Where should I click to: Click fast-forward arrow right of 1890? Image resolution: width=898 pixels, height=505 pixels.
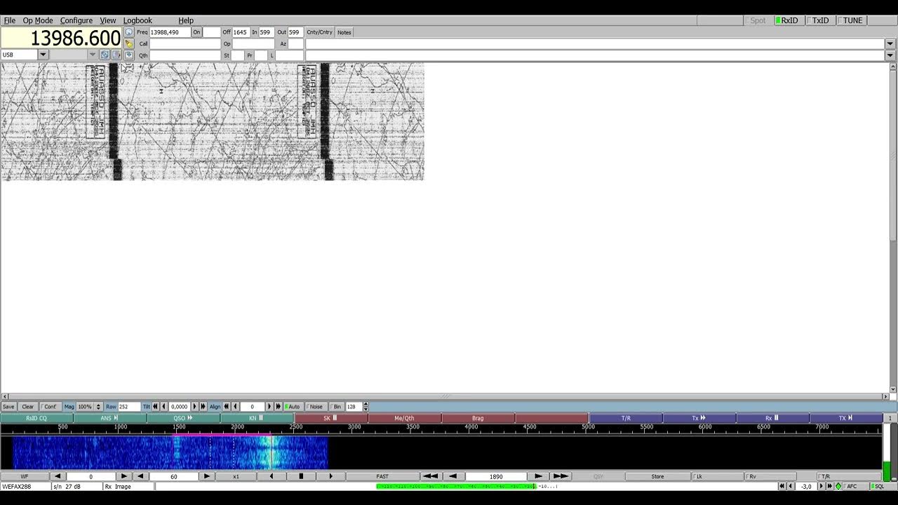point(560,476)
